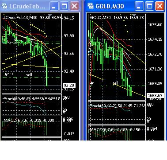Select the LCrudeFeb window title bar
Viewport: 167px width, 160px height.
(x=40, y=6)
